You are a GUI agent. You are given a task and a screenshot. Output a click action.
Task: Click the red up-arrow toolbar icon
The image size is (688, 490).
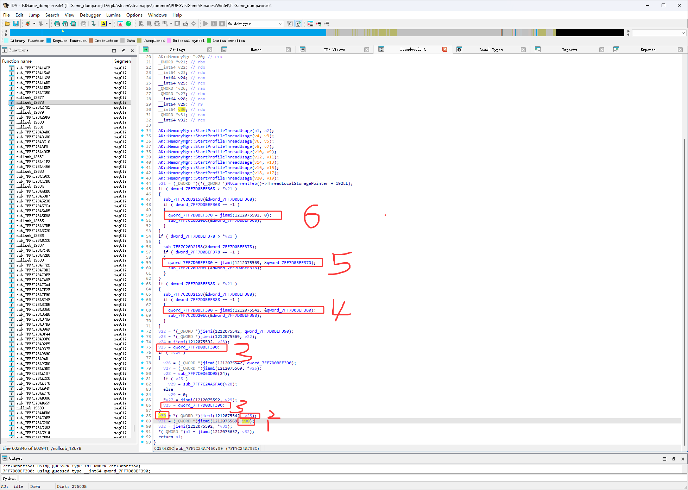[x=120, y=24]
